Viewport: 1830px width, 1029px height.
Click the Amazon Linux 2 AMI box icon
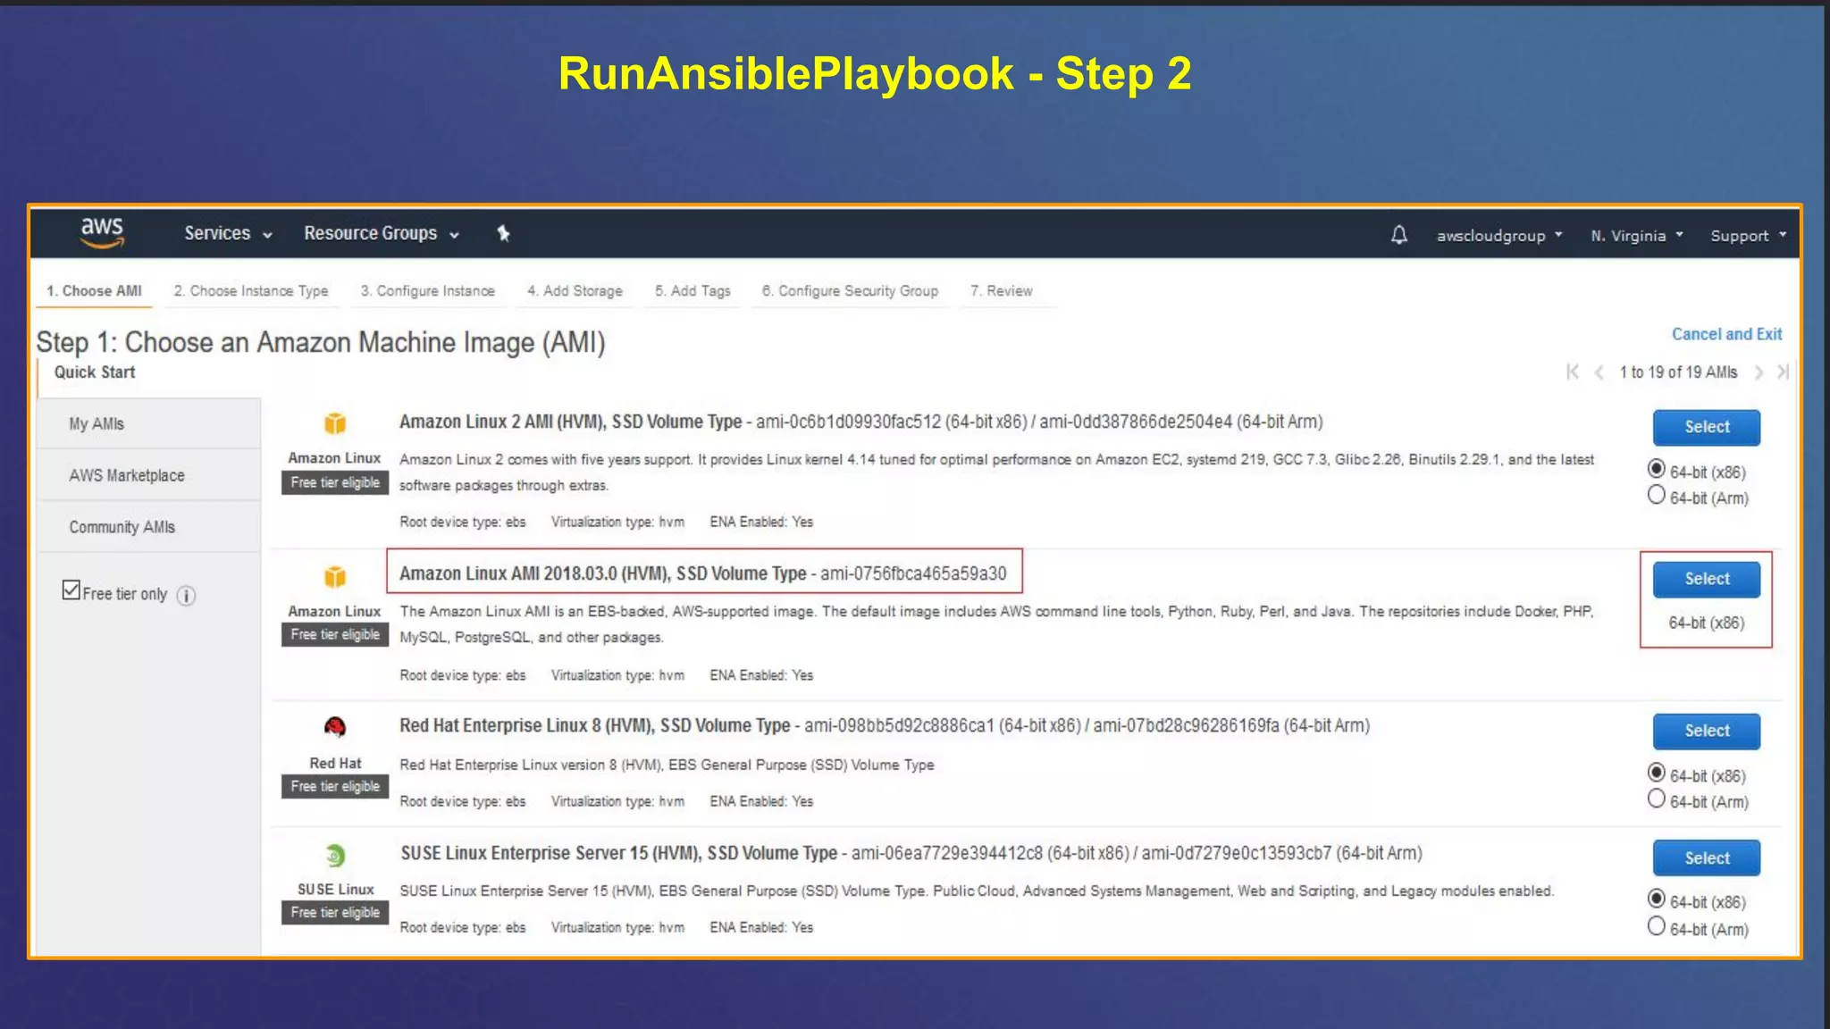pyautogui.click(x=335, y=423)
